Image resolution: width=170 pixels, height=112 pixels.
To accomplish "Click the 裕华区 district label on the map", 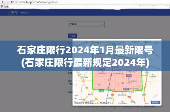I will [126, 89].
